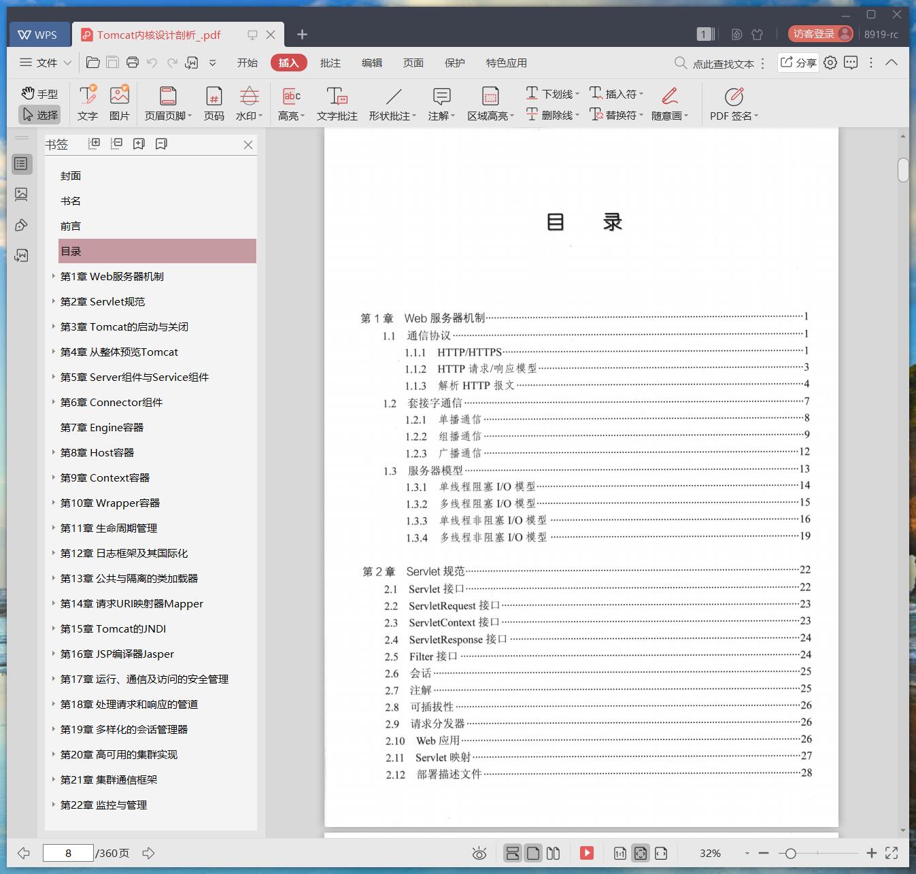Viewport: 916px width, 874px height.
Task: Choose the 形状批注 shape annotation tool
Action: pos(392,103)
